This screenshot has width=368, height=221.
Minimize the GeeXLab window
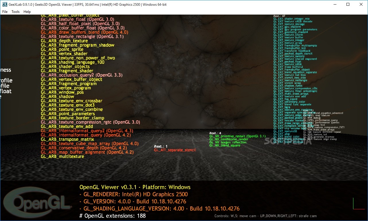point(335,4)
